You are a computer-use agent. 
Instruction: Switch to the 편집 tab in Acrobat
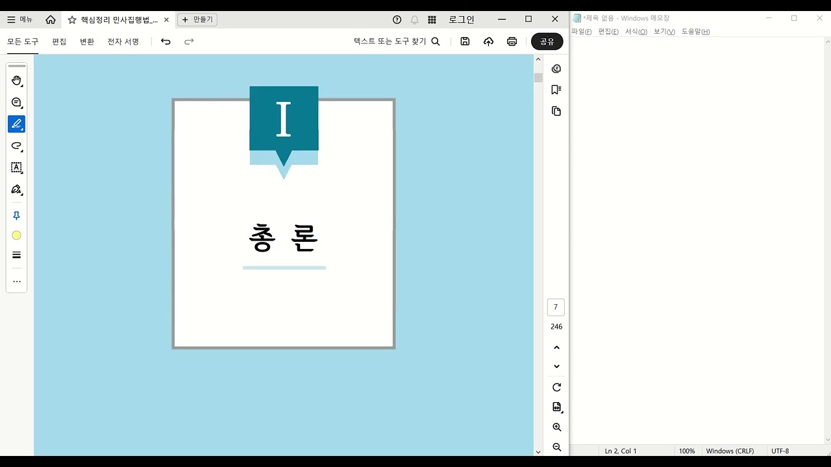click(x=59, y=42)
